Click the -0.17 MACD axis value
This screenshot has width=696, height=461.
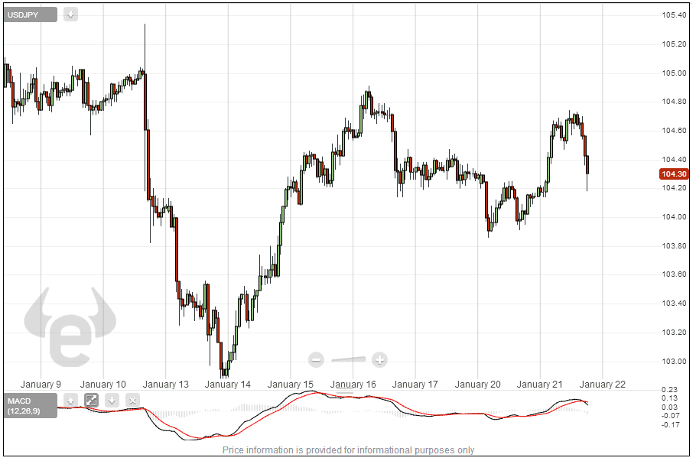tap(670, 424)
